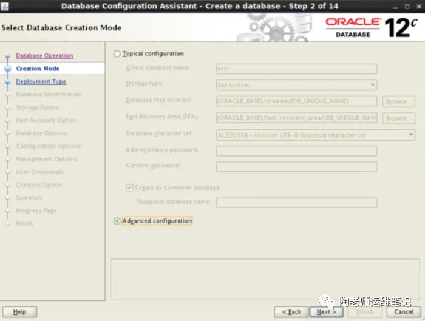Click the Administrative password field
Viewport: 425px width, 321px height.
296,151
